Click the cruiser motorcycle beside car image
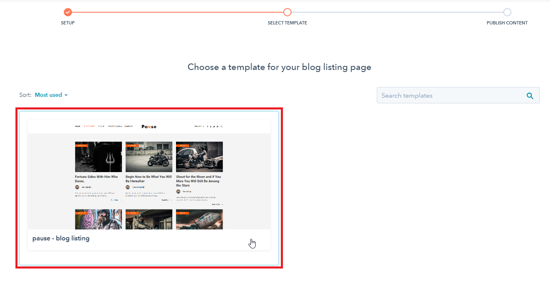This screenshot has height=286, width=550. (x=199, y=157)
